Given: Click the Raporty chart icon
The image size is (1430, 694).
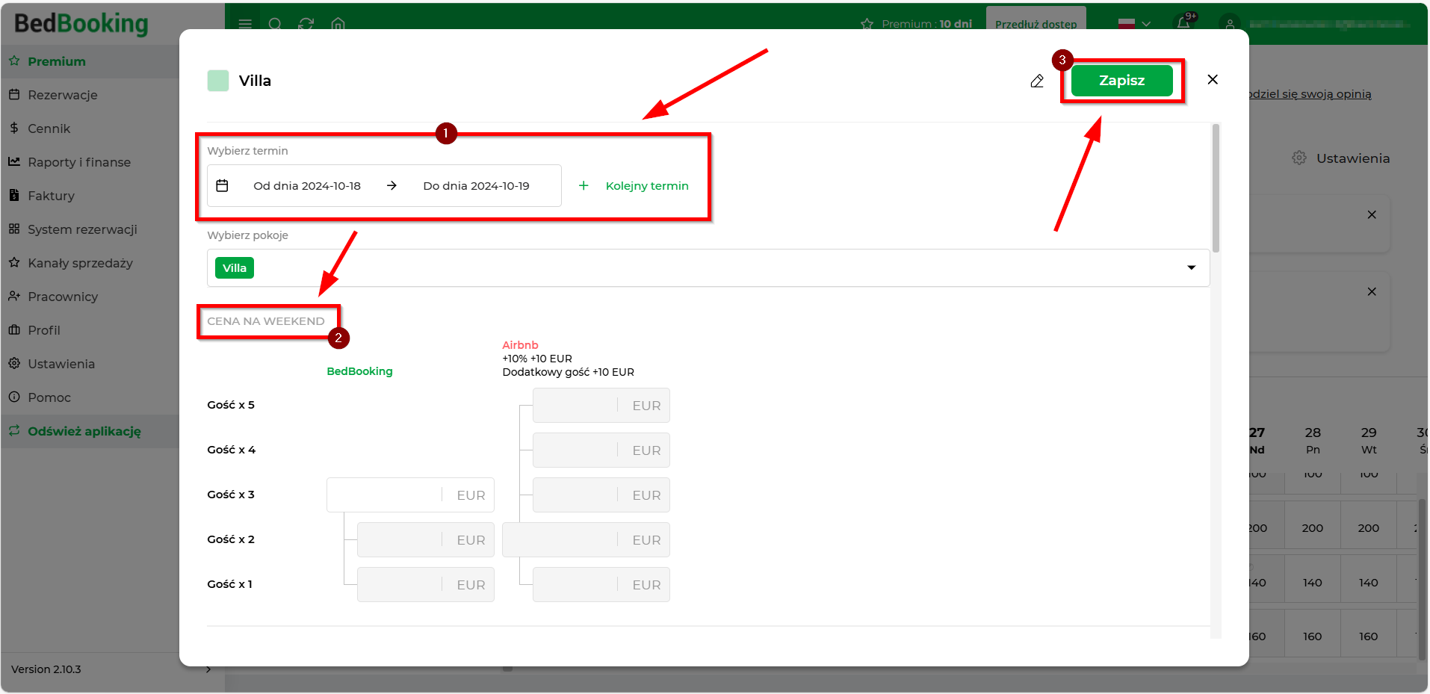Looking at the screenshot, I should [x=14, y=161].
